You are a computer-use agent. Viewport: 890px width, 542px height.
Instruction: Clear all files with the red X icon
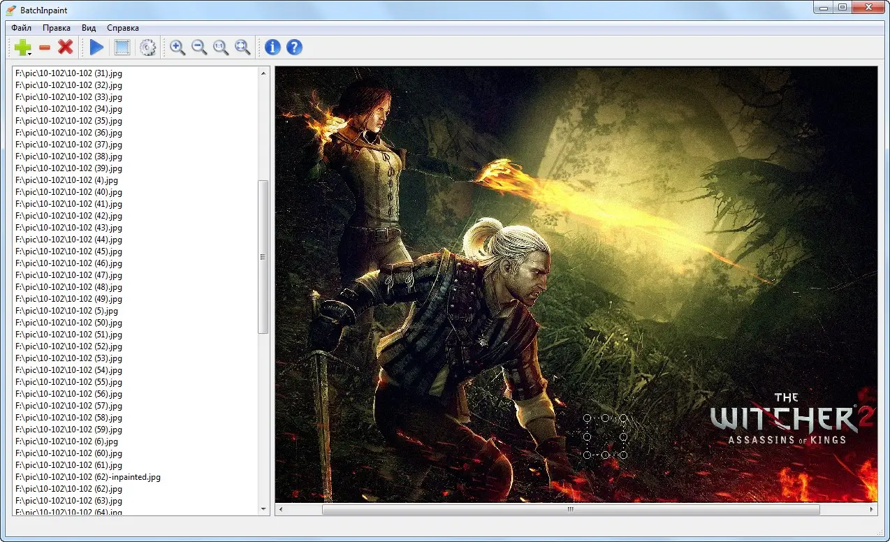pyautogui.click(x=66, y=47)
